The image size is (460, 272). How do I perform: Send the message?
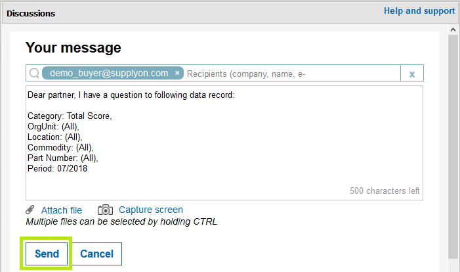coord(47,254)
